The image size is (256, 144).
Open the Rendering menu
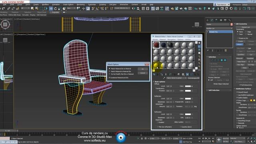pos(80,4)
